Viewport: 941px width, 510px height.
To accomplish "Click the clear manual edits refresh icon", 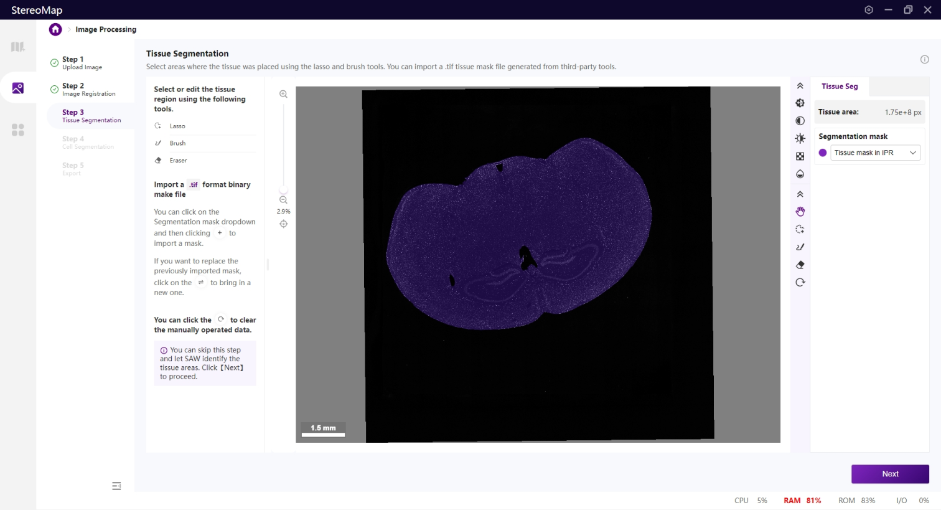I will (800, 282).
